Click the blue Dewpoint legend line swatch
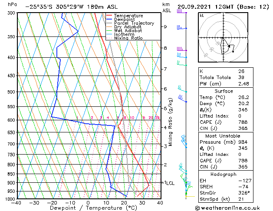The image size is (273, 211). pyautogui.click(x=109, y=19)
